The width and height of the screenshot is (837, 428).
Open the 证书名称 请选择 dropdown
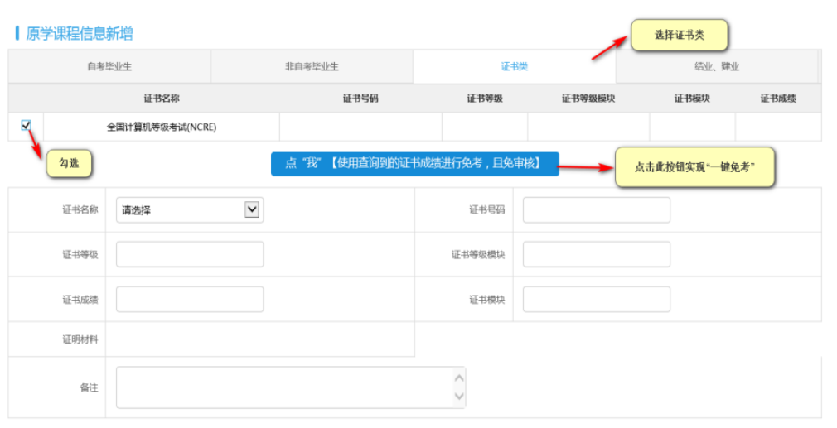pos(189,210)
